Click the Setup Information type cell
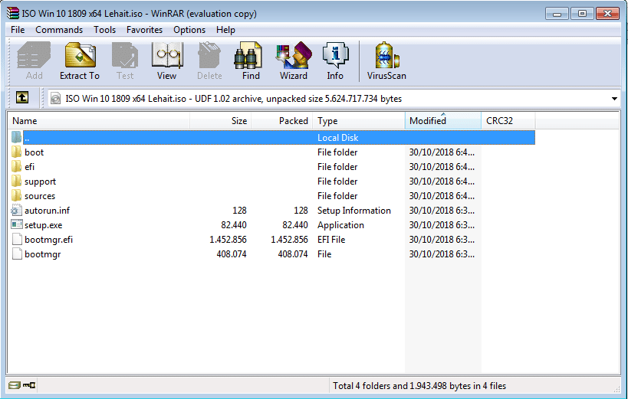628x399 pixels. click(354, 211)
